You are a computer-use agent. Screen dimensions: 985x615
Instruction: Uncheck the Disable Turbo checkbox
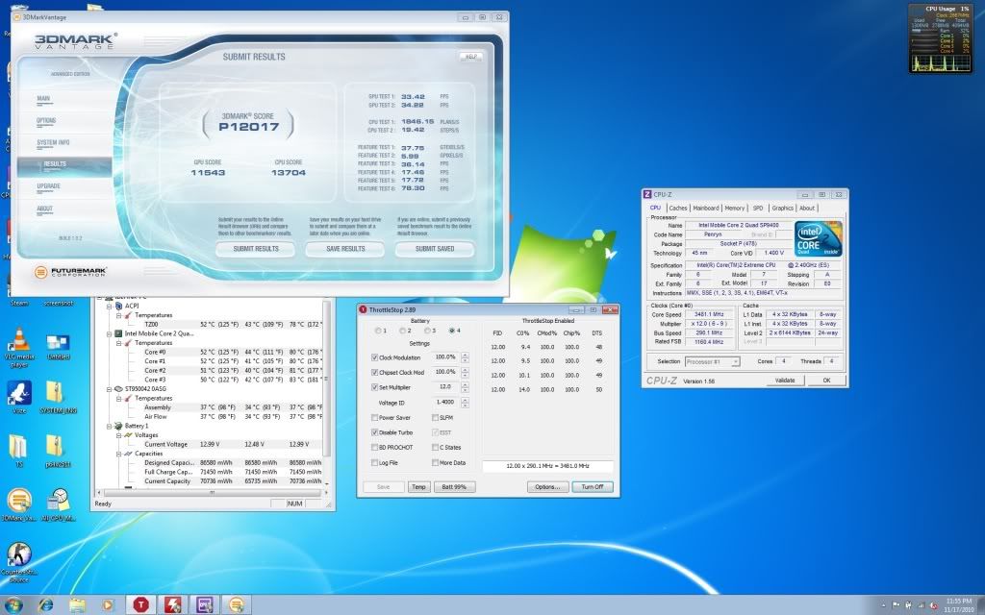(374, 433)
